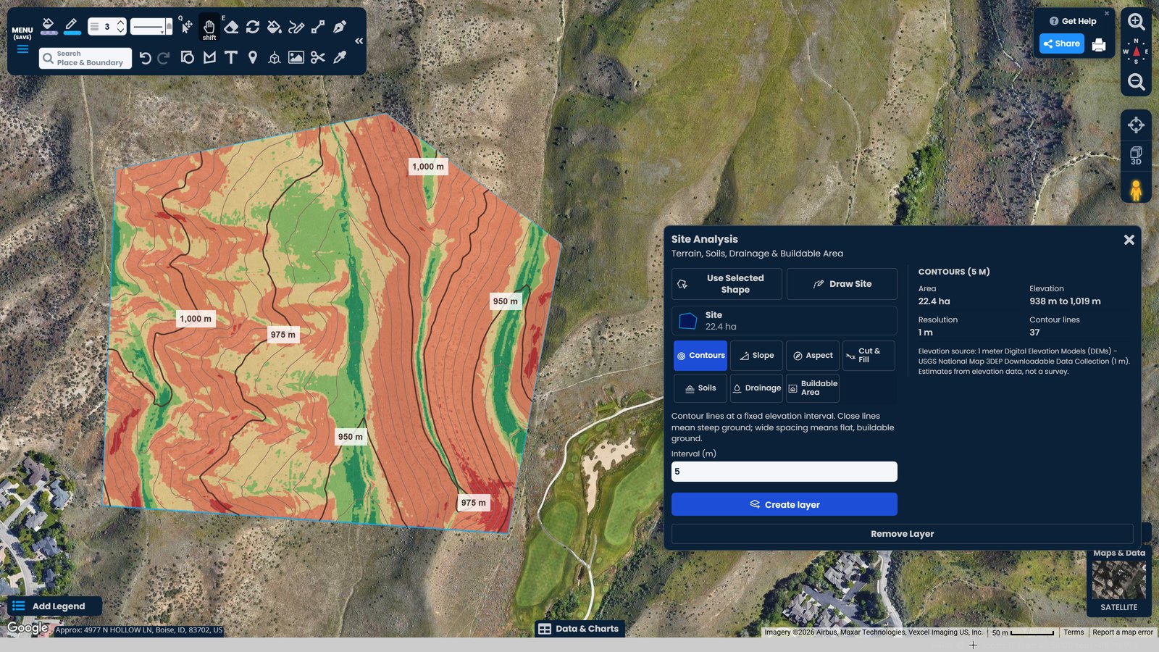
Task: Increase the line width stepper value
Action: [x=120, y=22]
